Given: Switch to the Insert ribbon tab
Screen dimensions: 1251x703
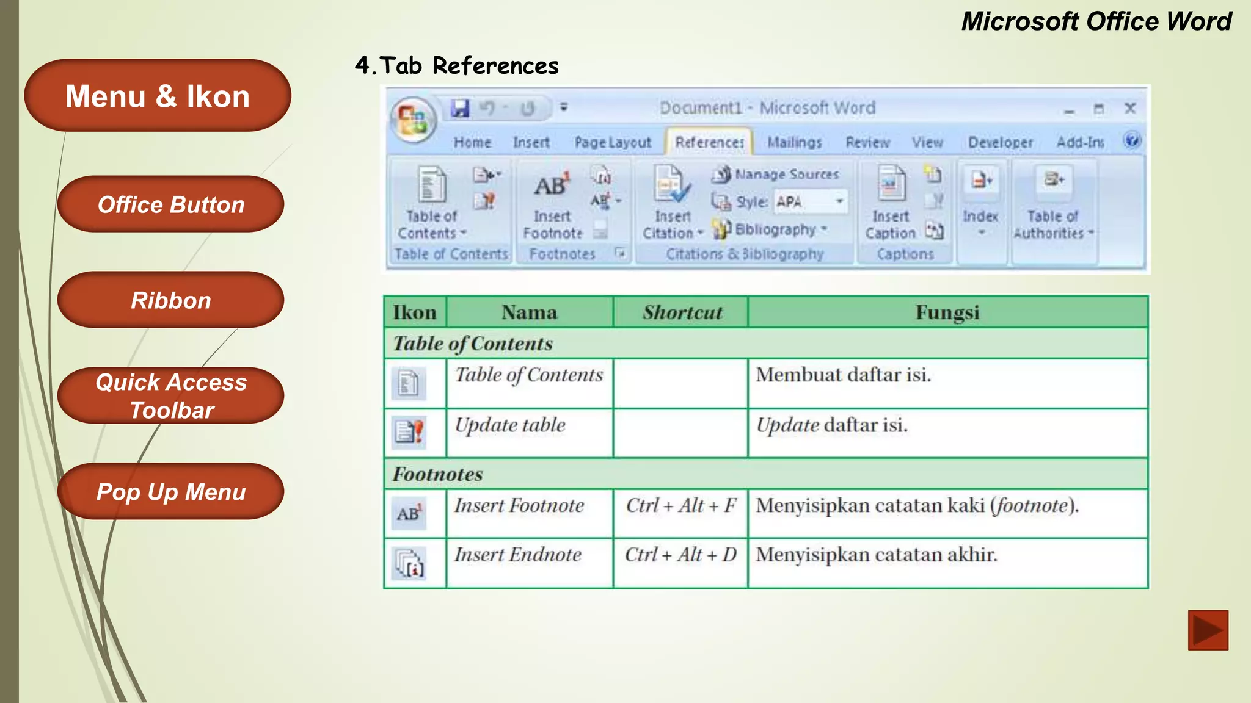Looking at the screenshot, I should 531,142.
